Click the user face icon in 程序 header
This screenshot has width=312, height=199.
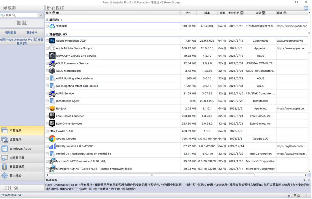[54, 13]
